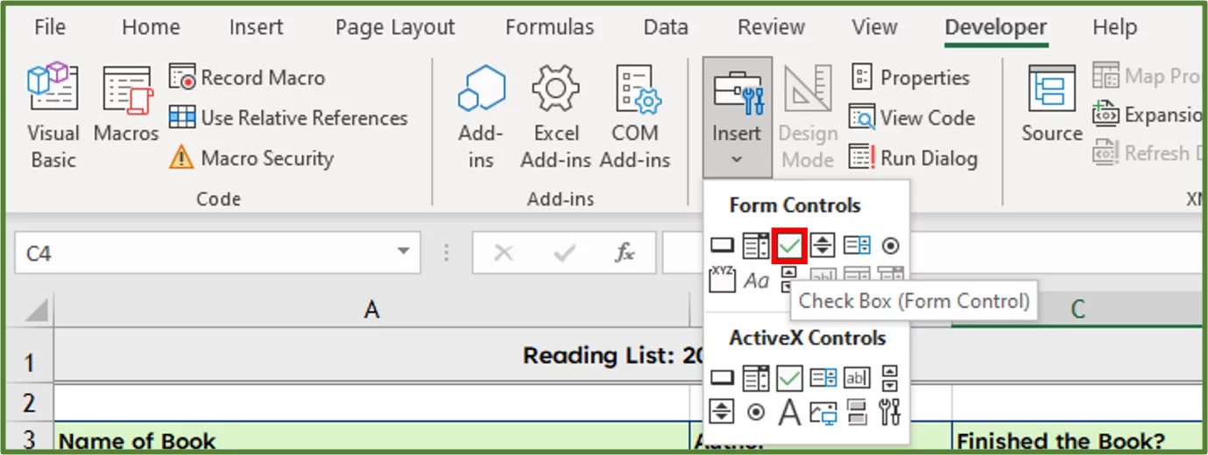
Task: Insert ActiveX List Box
Action: click(823, 378)
